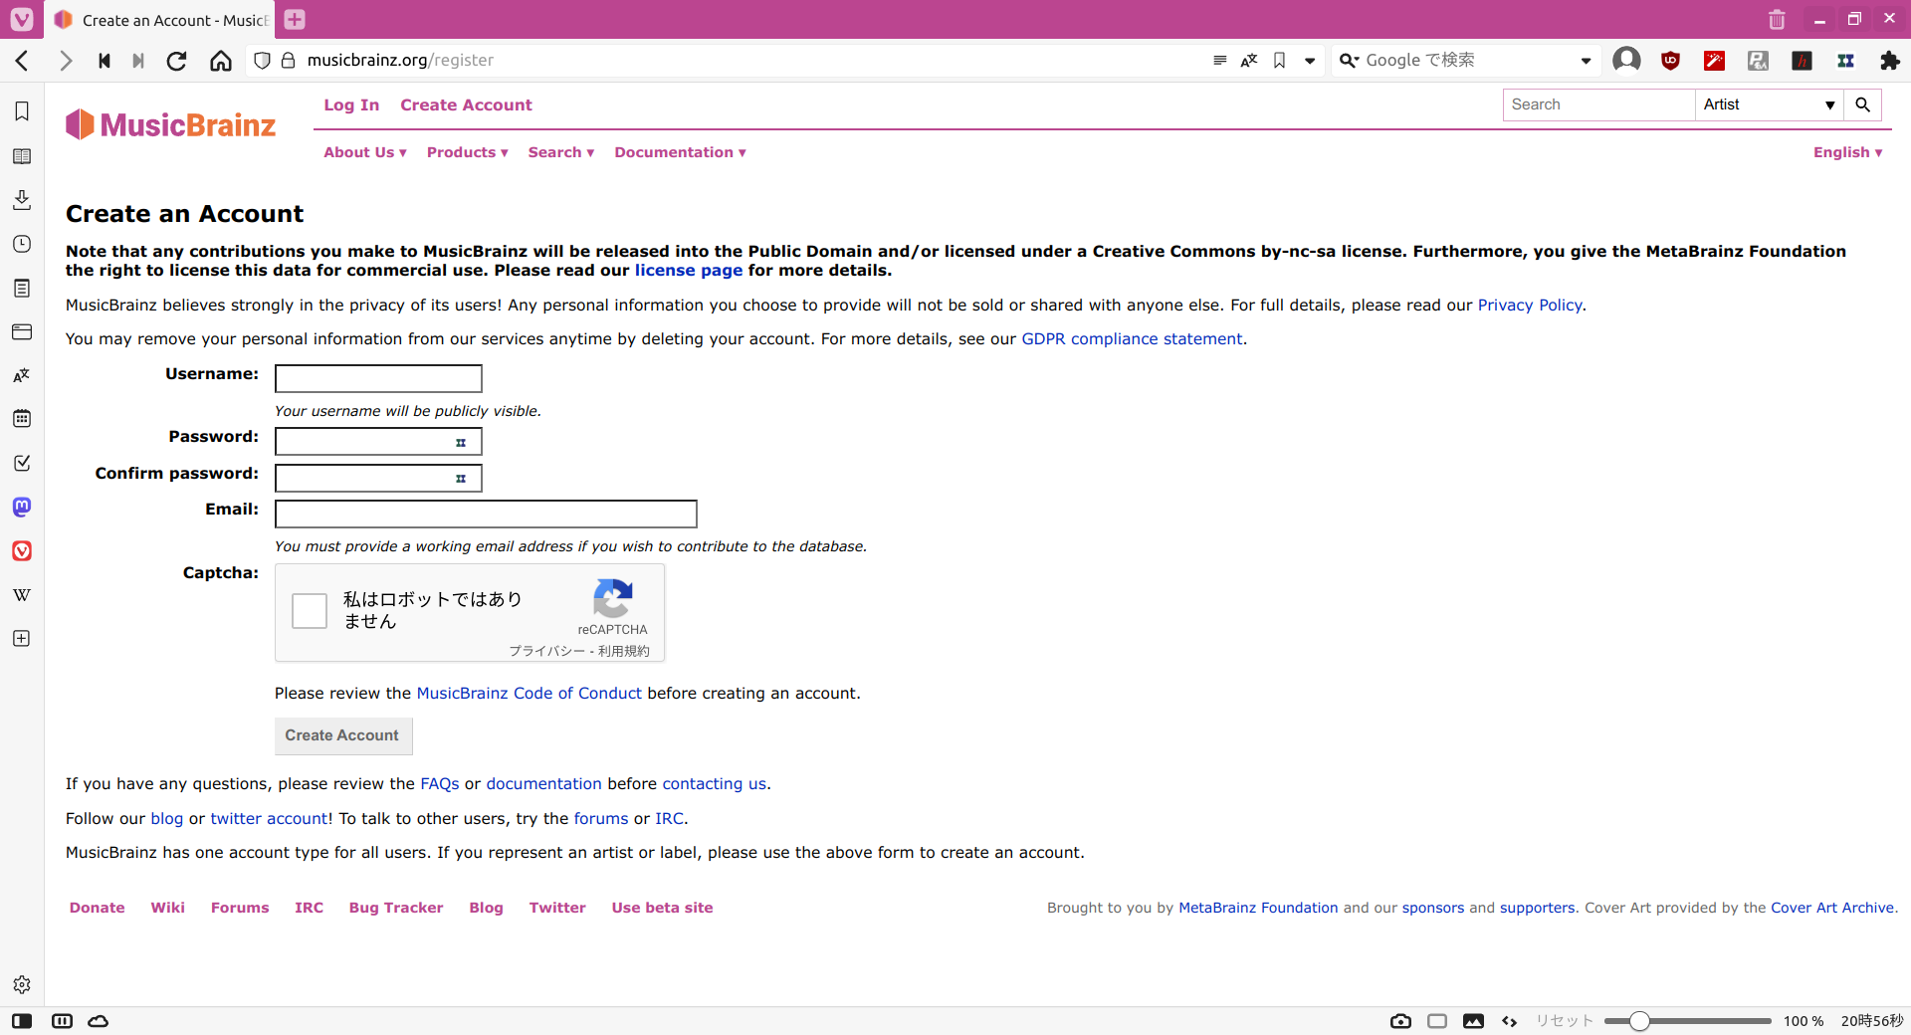The width and height of the screenshot is (1911, 1035).
Task: Focus the Username input field
Action: (x=378, y=378)
